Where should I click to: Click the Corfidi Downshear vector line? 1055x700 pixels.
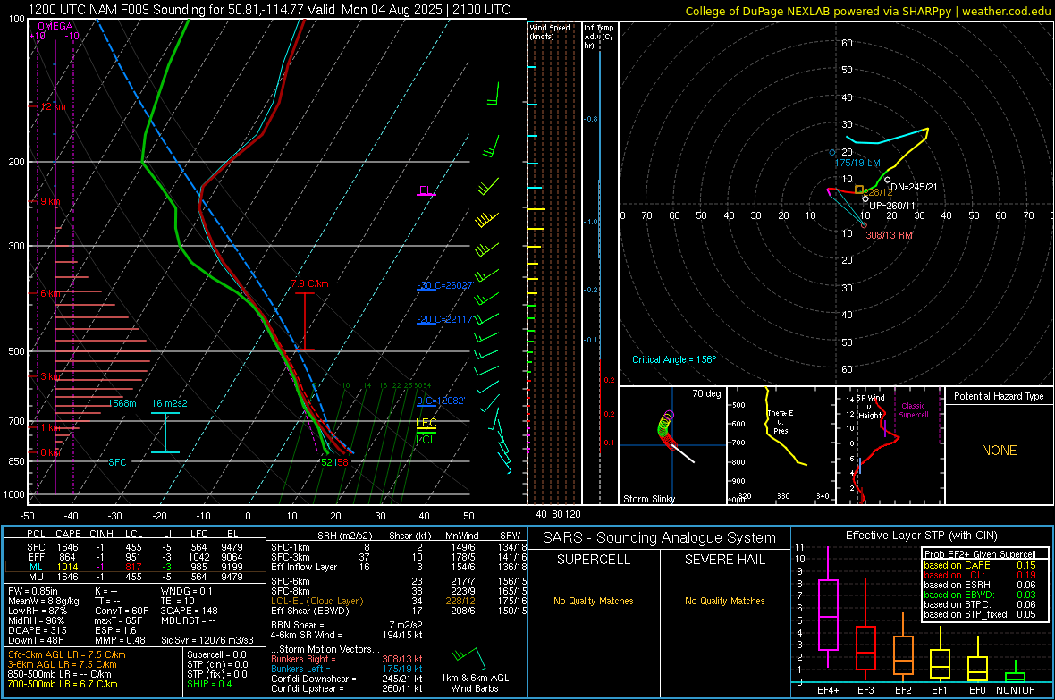347,679
